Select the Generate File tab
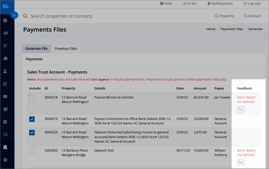The image size is (269, 169). tap(36, 49)
